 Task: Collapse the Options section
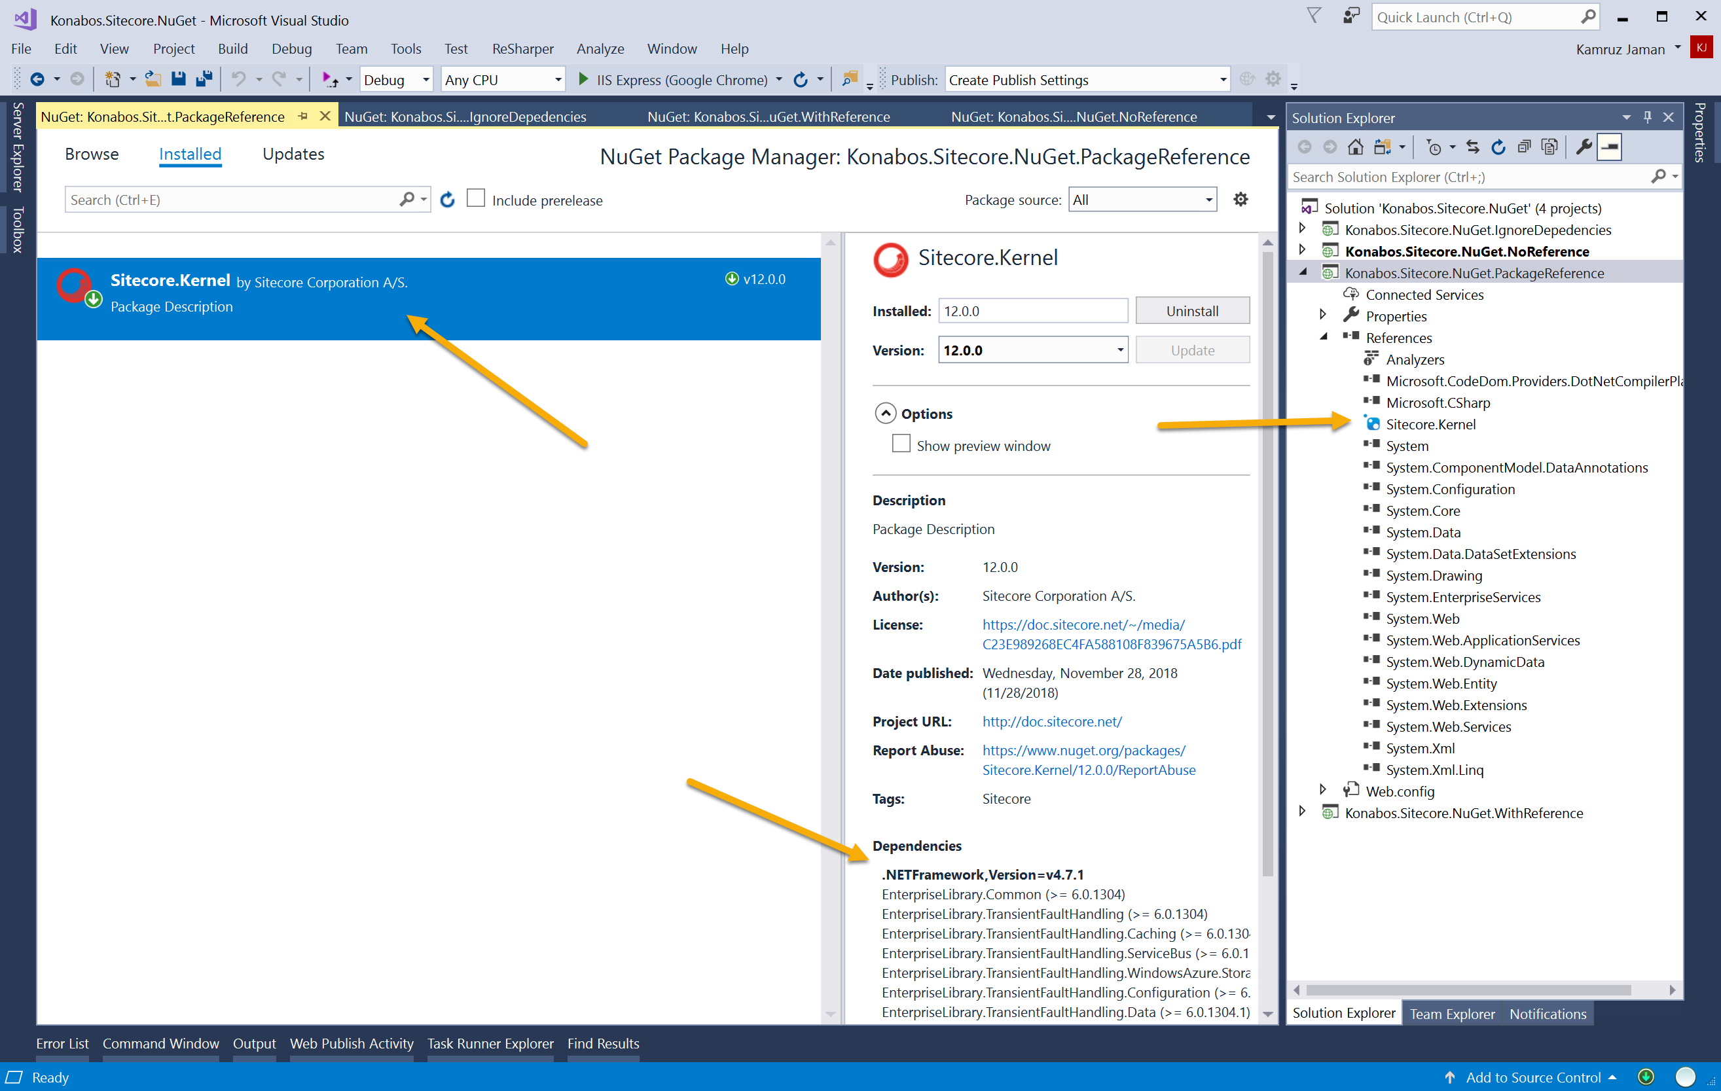(886, 413)
